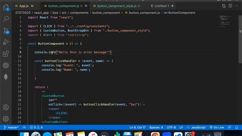Click the master* branch indicator

coord(11,127)
